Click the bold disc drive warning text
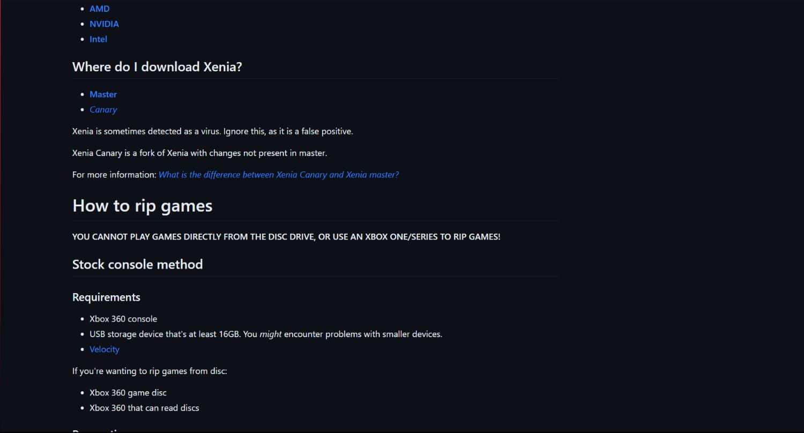This screenshot has height=433, width=804. 286,237
